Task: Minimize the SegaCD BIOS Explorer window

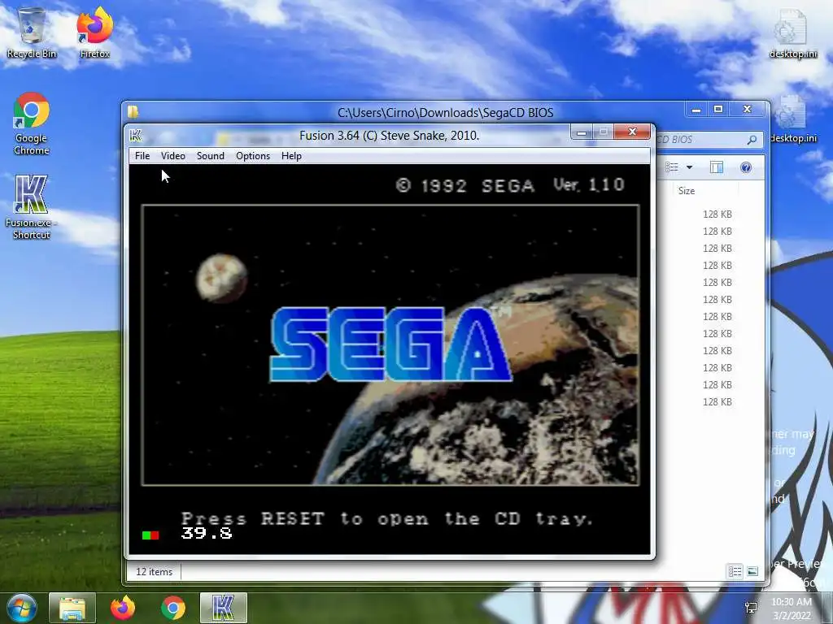Action: [x=696, y=110]
